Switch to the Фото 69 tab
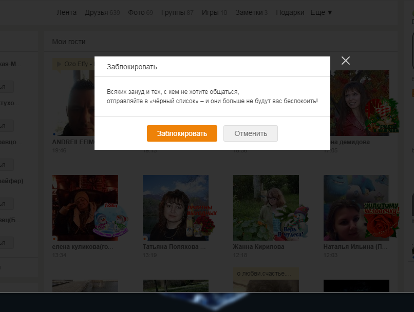 140,12
